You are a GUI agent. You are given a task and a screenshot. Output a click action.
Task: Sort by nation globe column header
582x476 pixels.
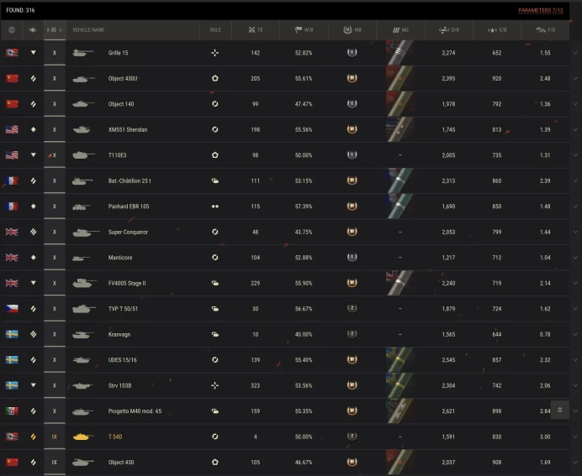[12, 30]
